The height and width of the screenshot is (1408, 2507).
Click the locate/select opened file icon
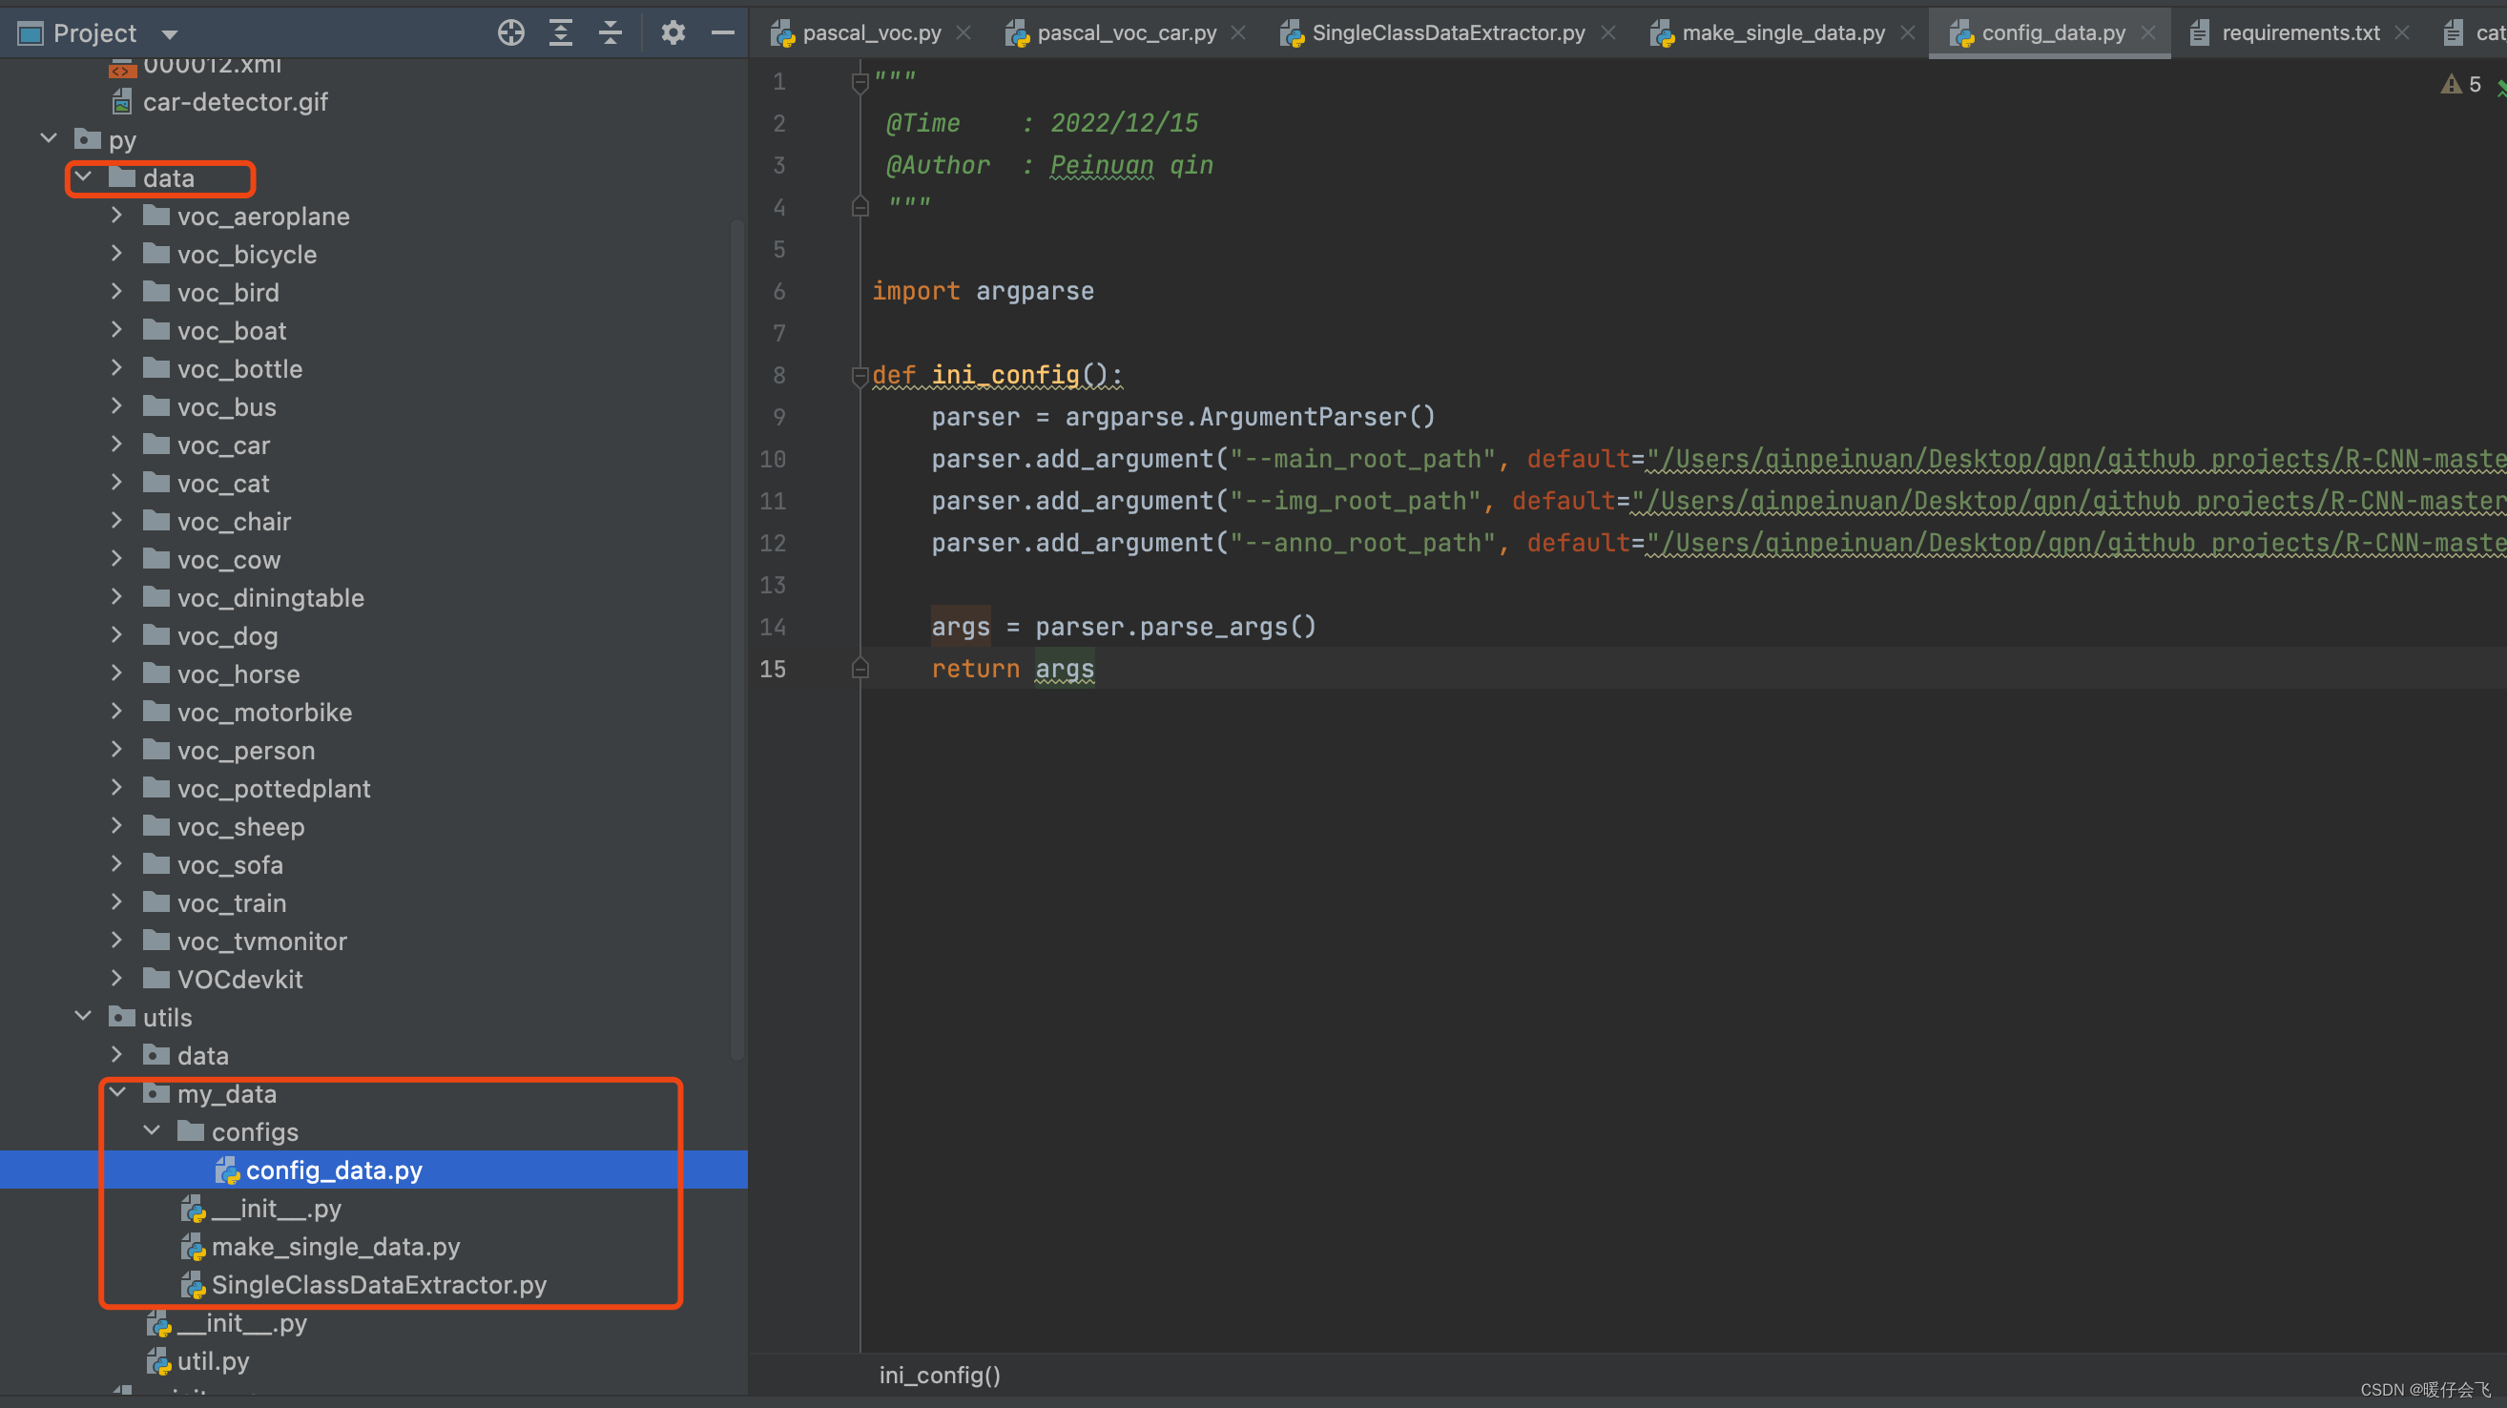[x=511, y=33]
